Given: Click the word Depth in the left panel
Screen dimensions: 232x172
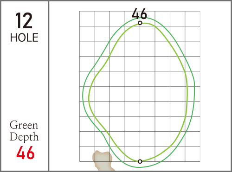Looking at the screenshot, I should [x=24, y=137].
